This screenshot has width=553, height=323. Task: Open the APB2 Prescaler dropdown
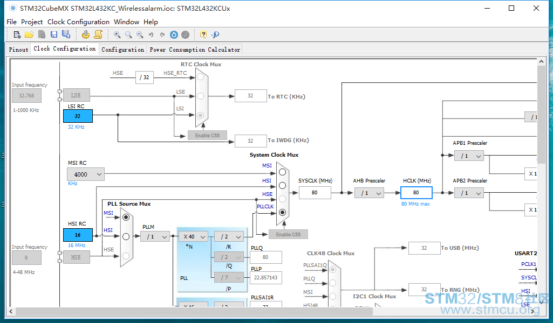coord(469,193)
